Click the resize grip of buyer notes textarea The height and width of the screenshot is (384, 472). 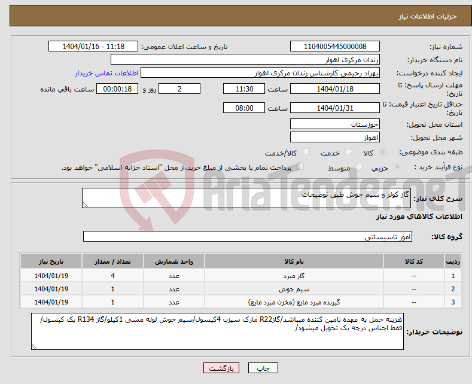34,346
